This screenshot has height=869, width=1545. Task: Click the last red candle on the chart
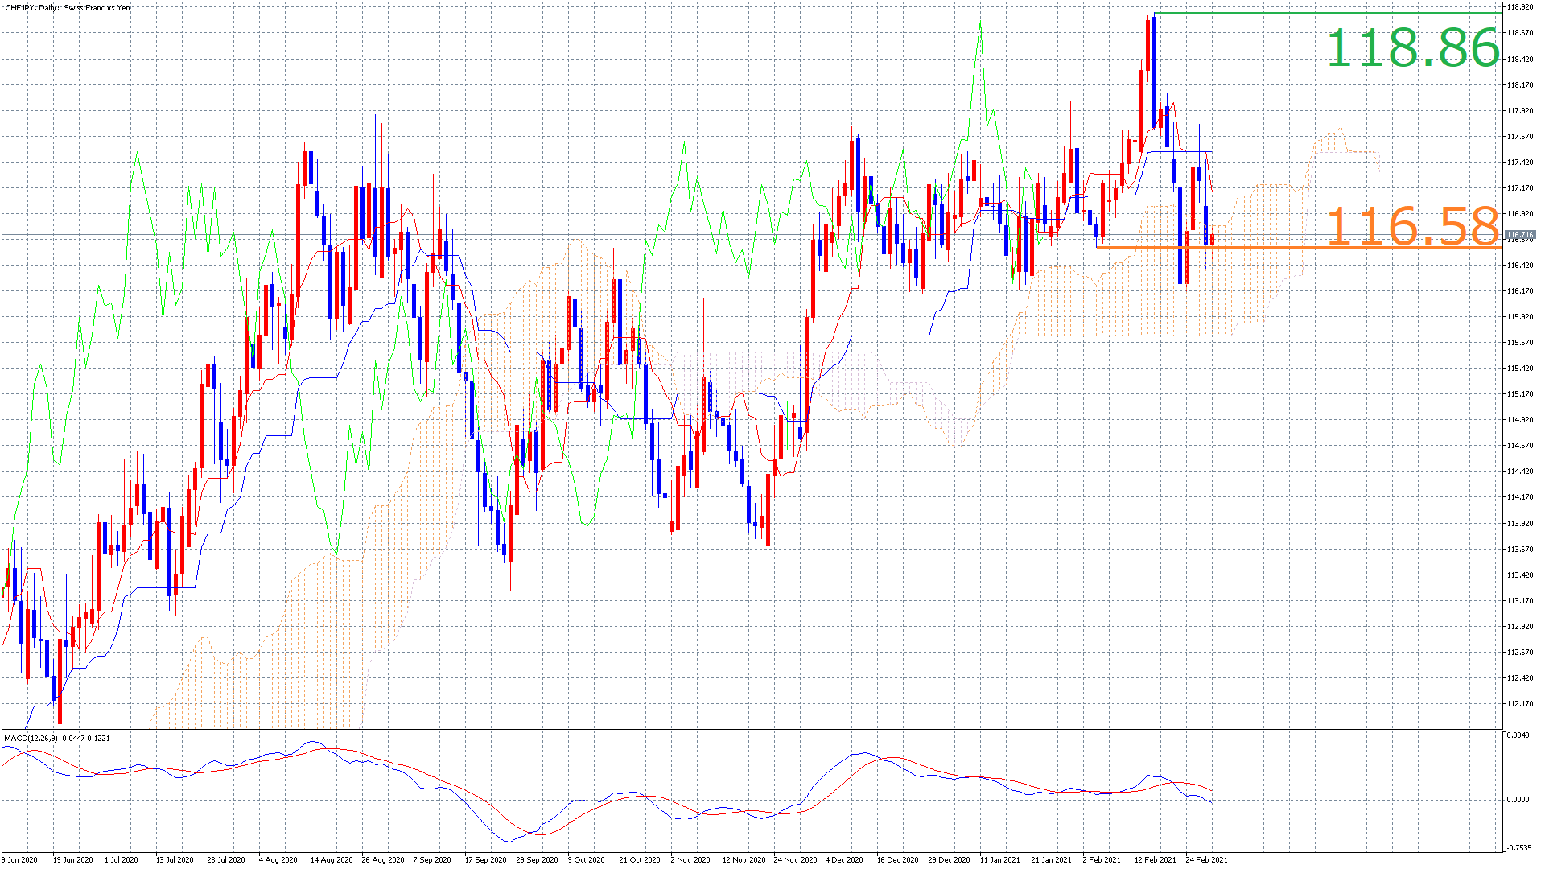(x=1212, y=239)
